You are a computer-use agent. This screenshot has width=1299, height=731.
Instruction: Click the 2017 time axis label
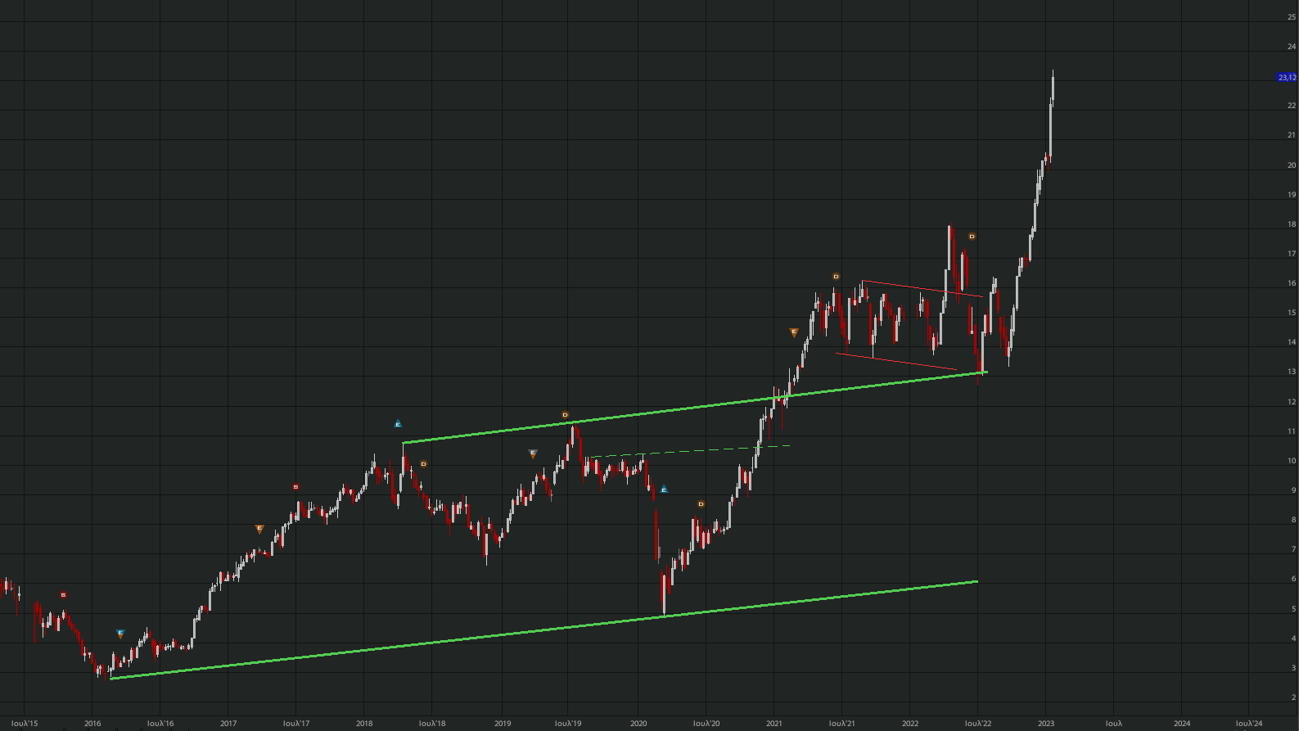click(228, 724)
